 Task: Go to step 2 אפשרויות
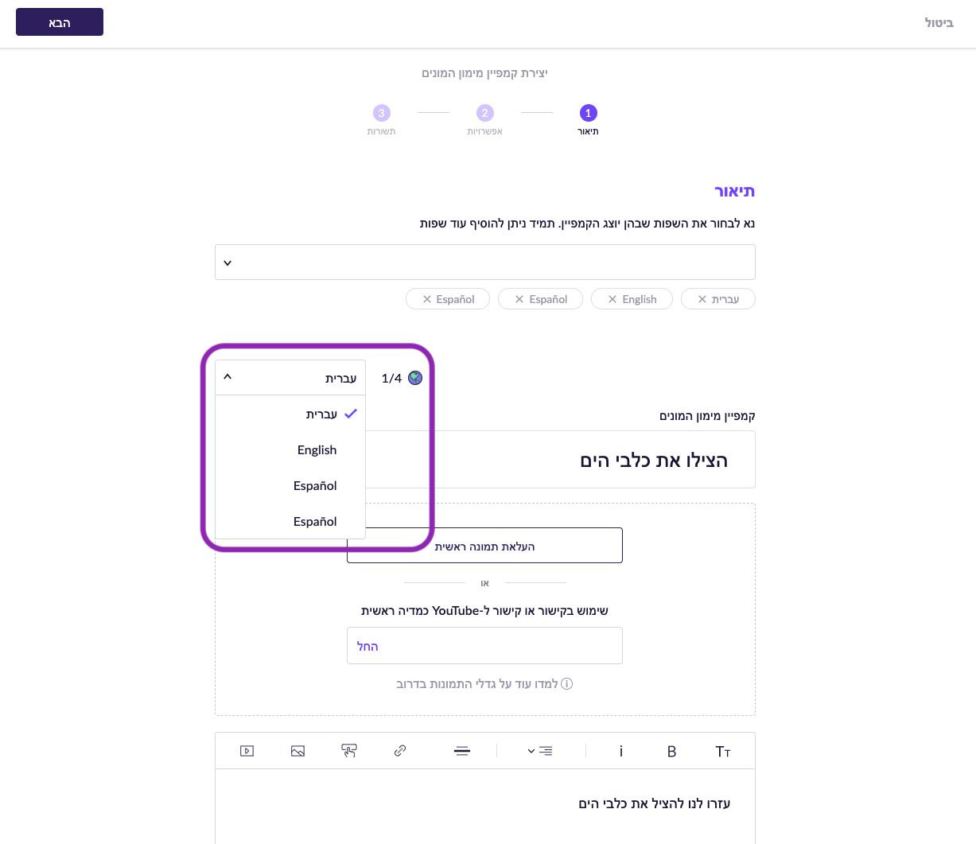point(485,114)
